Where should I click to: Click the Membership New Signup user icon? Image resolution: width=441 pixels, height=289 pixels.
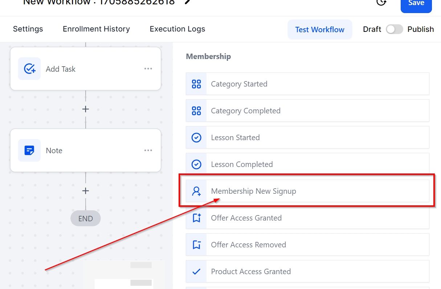(x=196, y=191)
